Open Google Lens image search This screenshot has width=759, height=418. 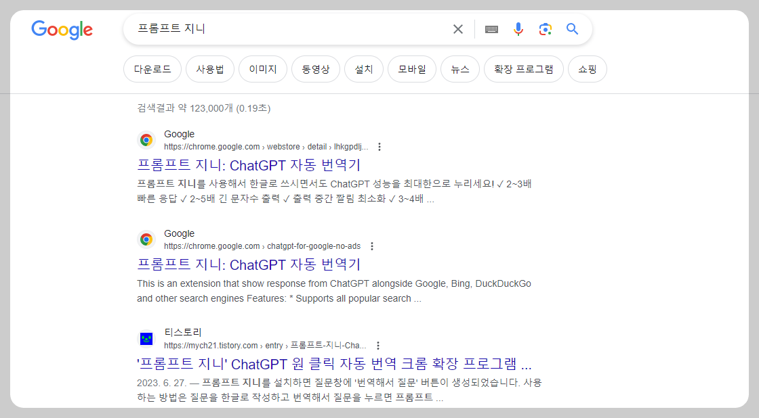[x=545, y=30]
